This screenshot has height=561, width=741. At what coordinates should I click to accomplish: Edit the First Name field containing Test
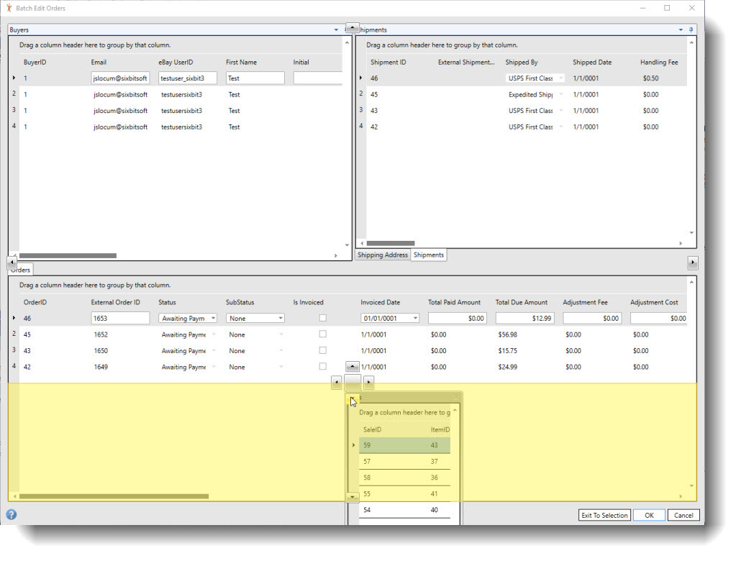[x=255, y=78]
